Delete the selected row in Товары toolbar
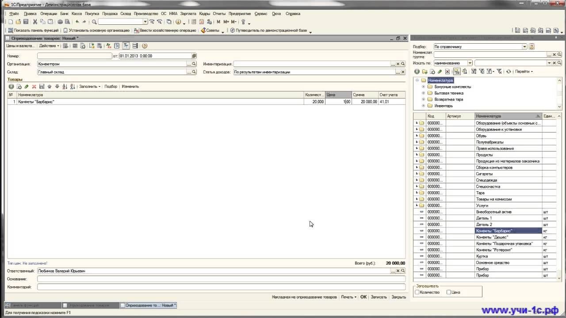This screenshot has width=566, height=318. click(34, 87)
